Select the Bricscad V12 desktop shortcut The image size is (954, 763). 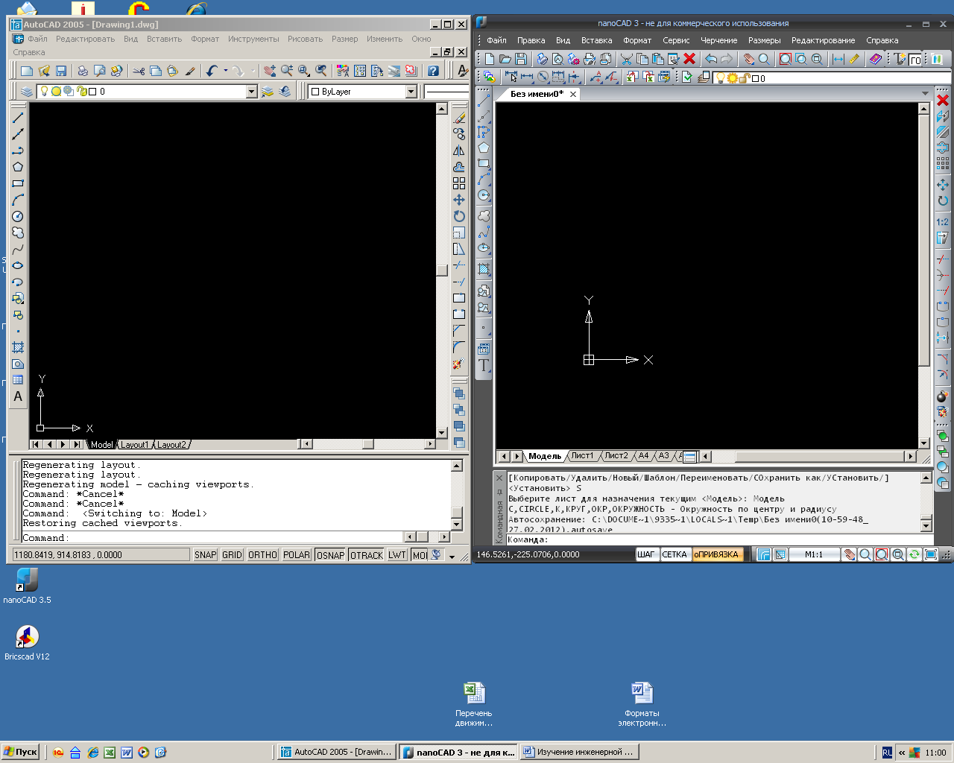click(27, 642)
